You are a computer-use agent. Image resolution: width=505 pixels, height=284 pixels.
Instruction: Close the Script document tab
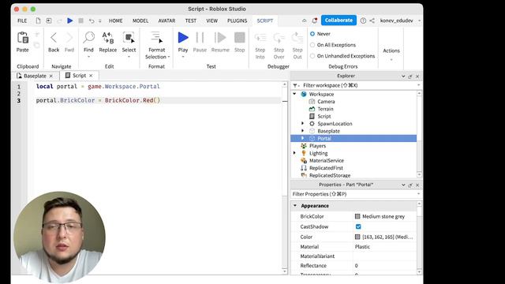point(91,76)
